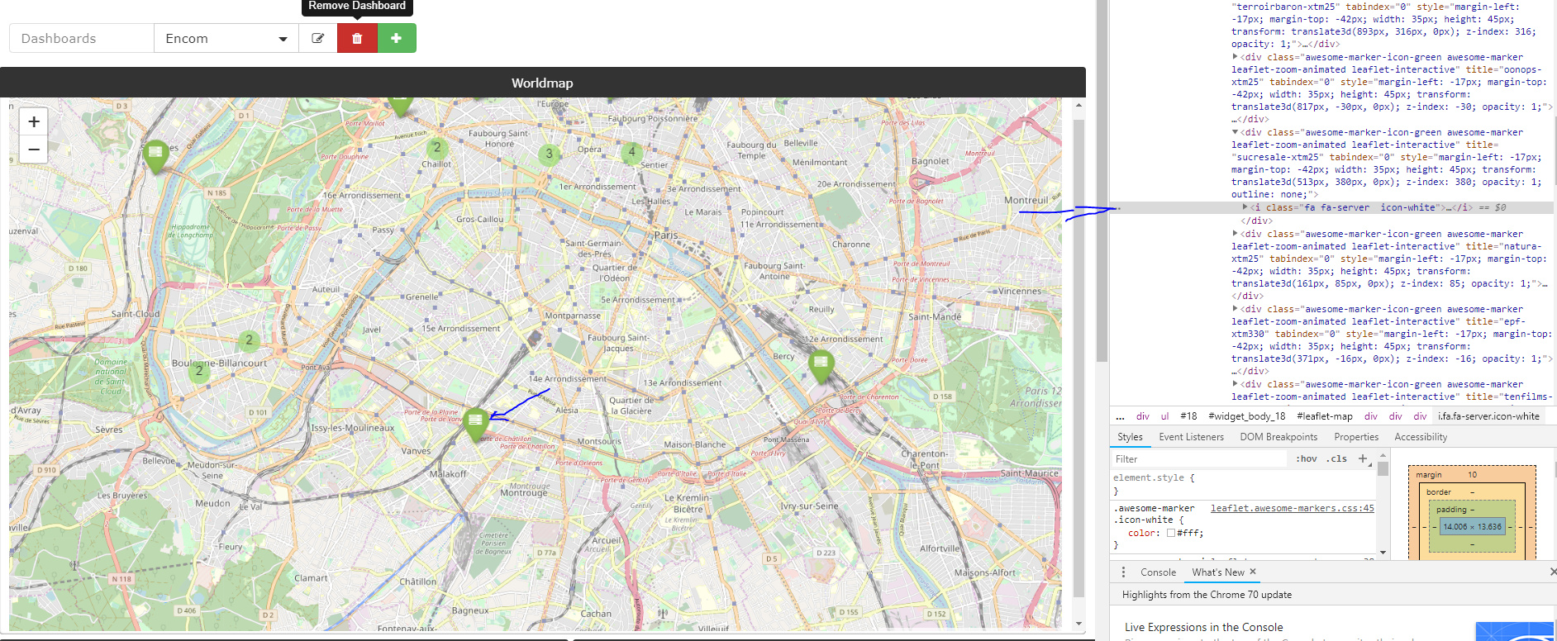
Task: Select the #18 breadcrumb
Action: tap(1188, 416)
